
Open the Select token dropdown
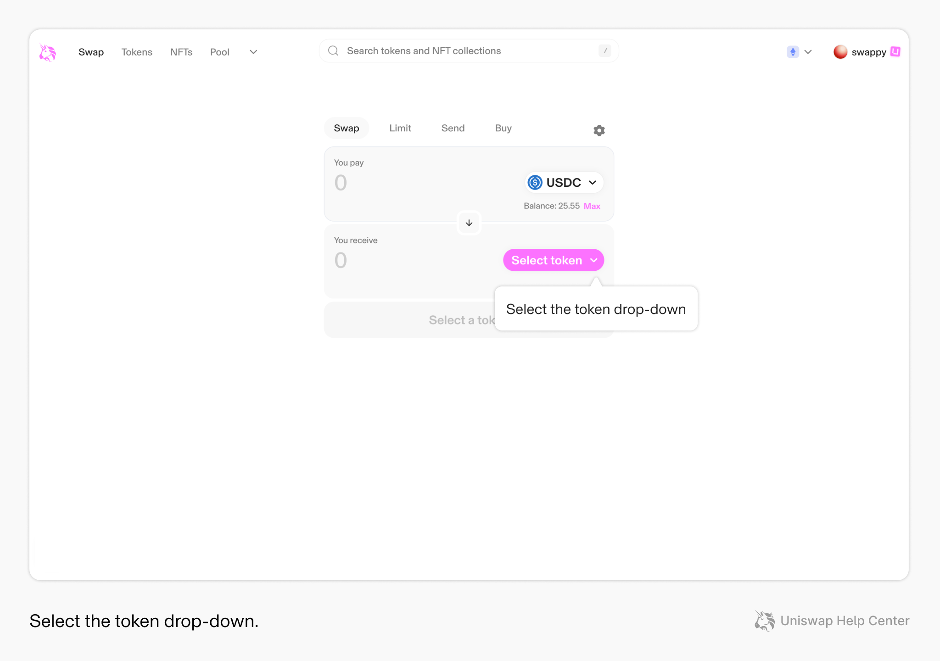553,260
